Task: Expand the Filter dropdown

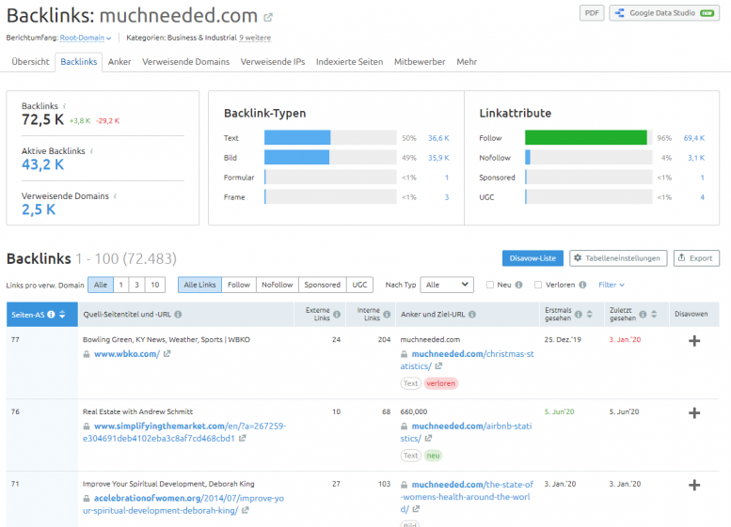Action: pyautogui.click(x=612, y=285)
